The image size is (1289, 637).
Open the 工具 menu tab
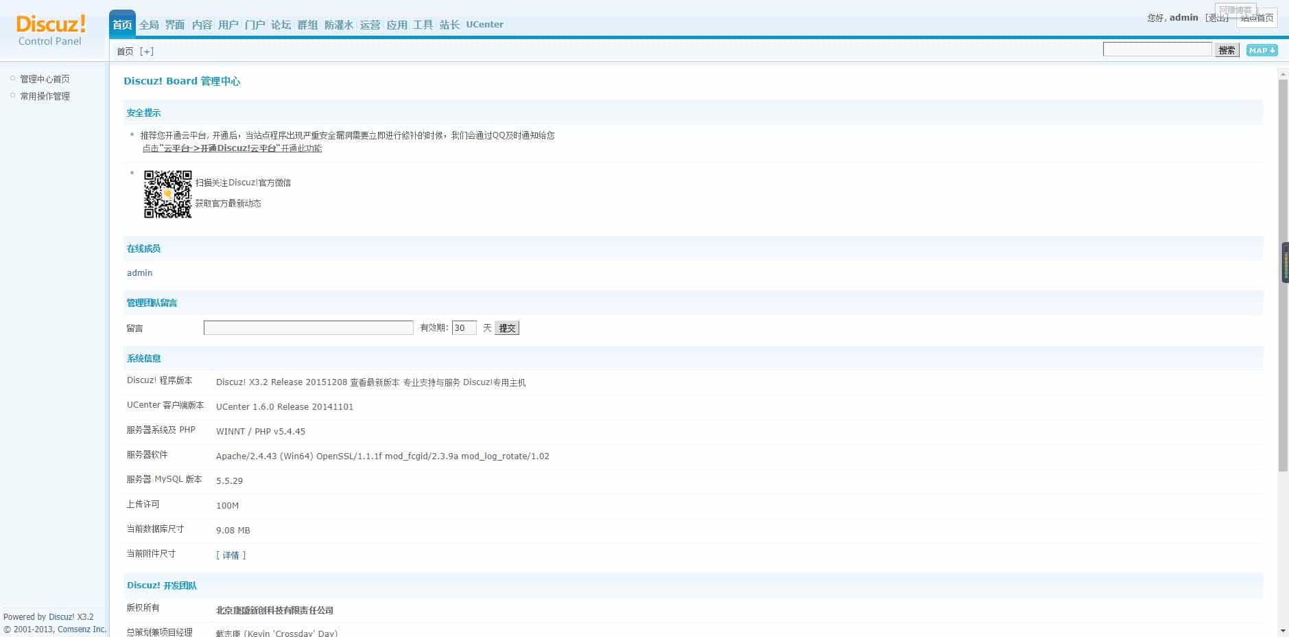pyautogui.click(x=423, y=25)
